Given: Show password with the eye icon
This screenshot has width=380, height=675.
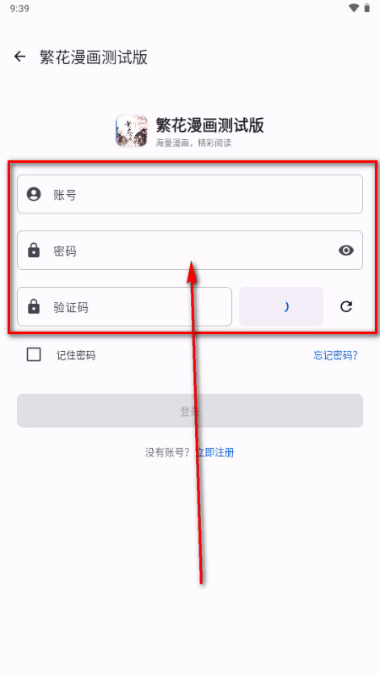Looking at the screenshot, I should (346, 250).
